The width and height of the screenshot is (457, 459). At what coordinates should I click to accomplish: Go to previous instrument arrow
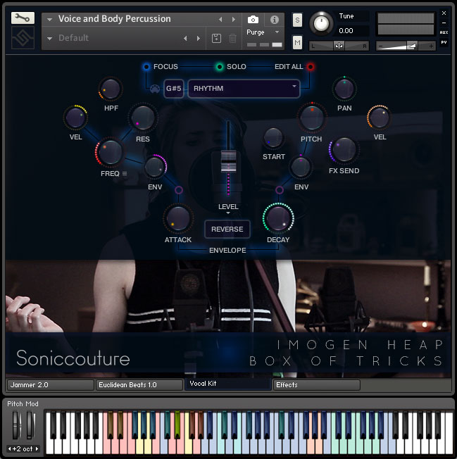tap(220, 19)
